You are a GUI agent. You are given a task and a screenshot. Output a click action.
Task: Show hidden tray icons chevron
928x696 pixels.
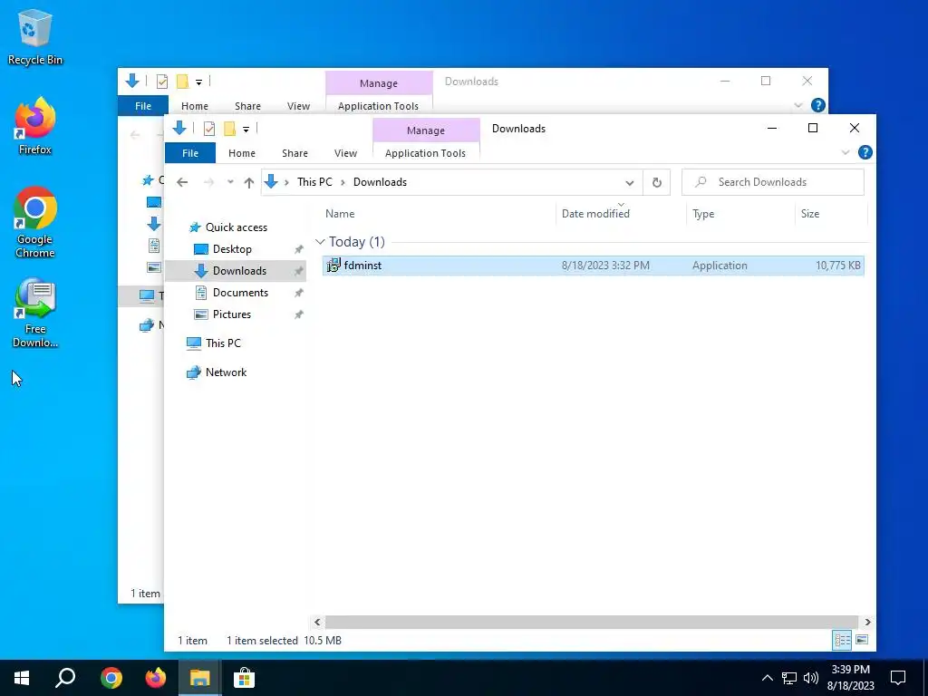[x=767, y=678]
